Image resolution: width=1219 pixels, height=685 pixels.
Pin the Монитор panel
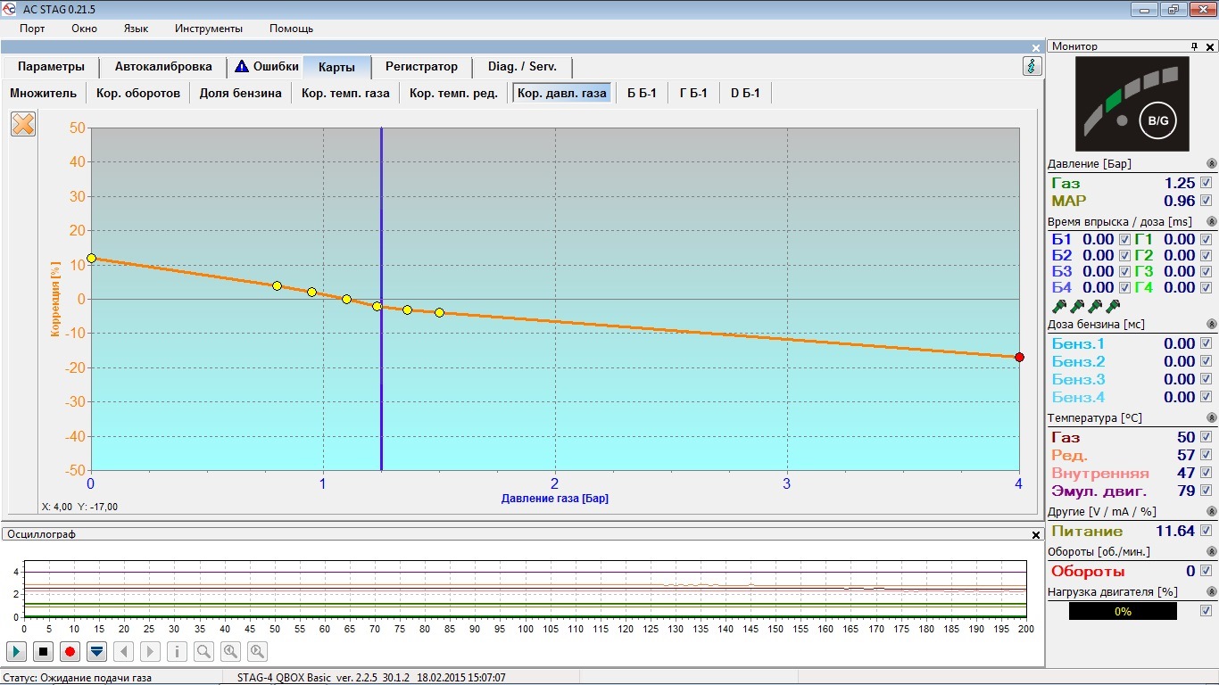1194,46
